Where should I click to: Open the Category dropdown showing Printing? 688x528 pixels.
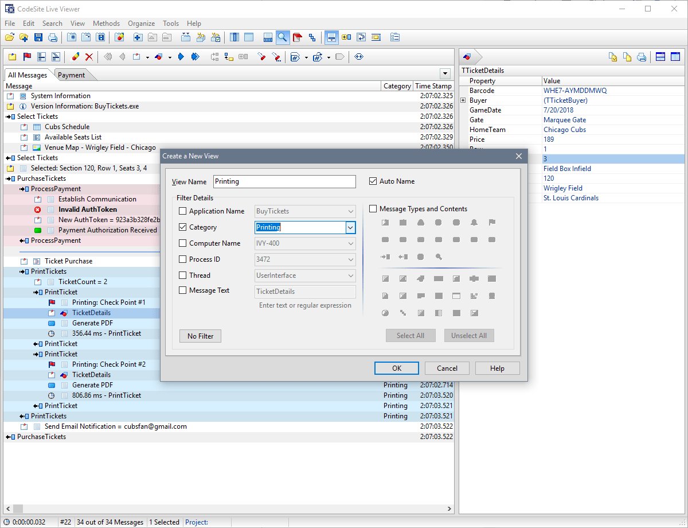pos(350,227)
